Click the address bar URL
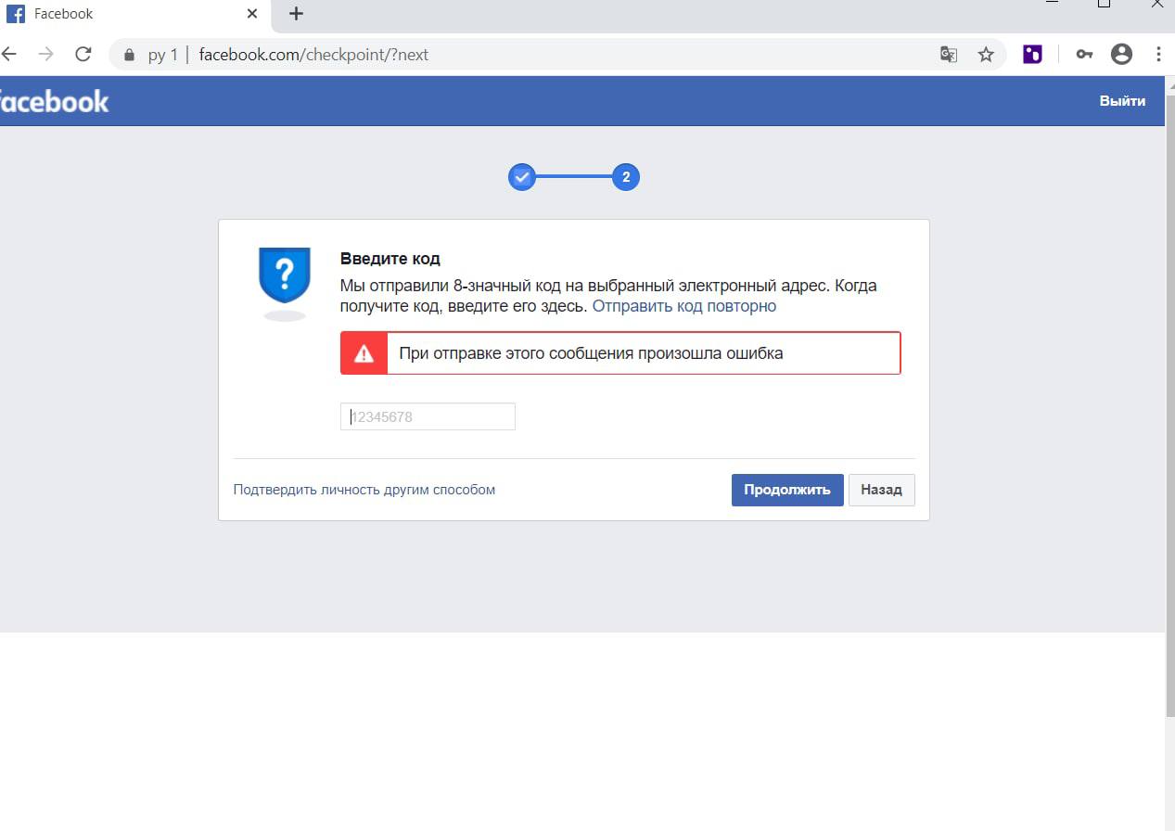Screen dimensions: 1175x831 click(313, 55)
